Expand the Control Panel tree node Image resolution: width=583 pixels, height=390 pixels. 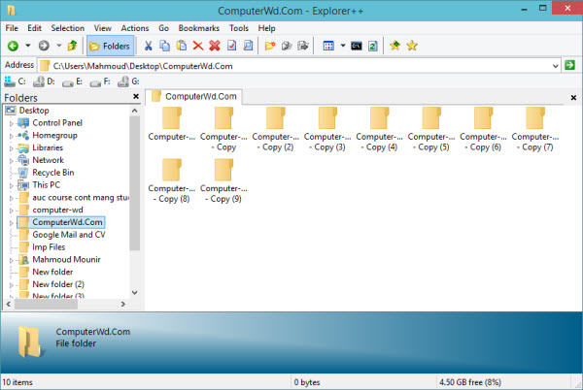tap(11, 123)
